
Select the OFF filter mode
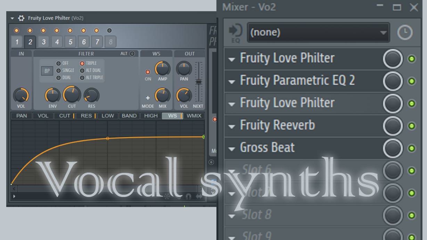[x=58, y=64]
